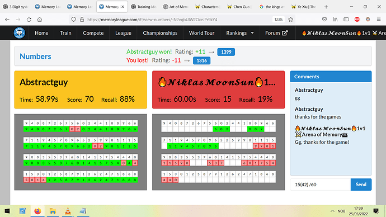Open the Firefox hamburger menu
The width and height of the screenshot is (386, 217).
point(379,20)
